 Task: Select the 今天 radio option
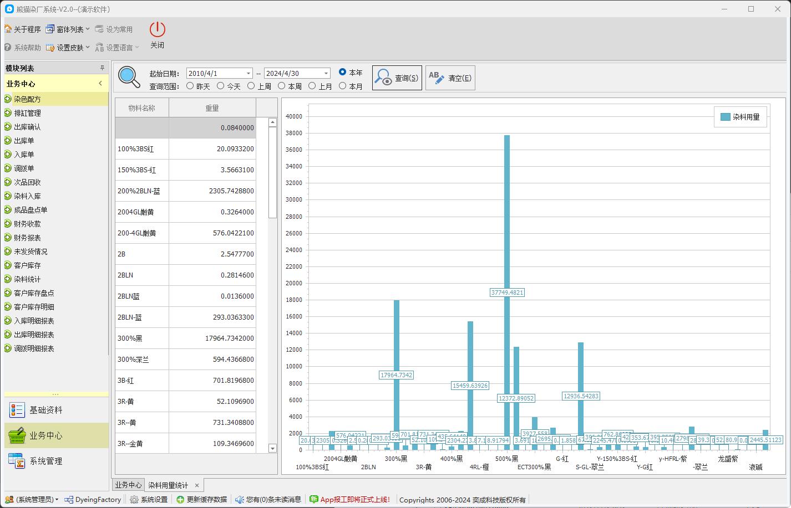click(221, 86)
